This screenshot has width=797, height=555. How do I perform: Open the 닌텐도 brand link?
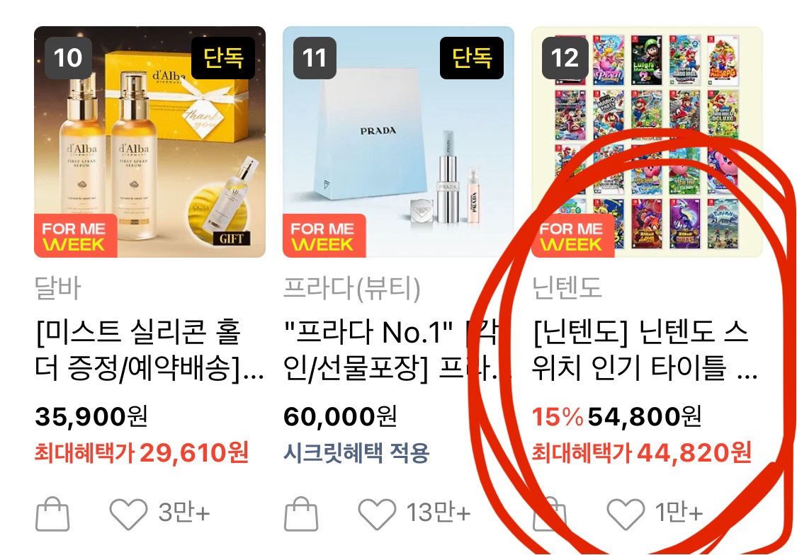pos(567,288)
